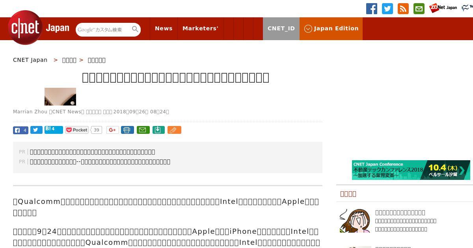The width and height of the screenshot is (473, 248).
Task: Print the article via printer icon
Action: coord(127,130)
